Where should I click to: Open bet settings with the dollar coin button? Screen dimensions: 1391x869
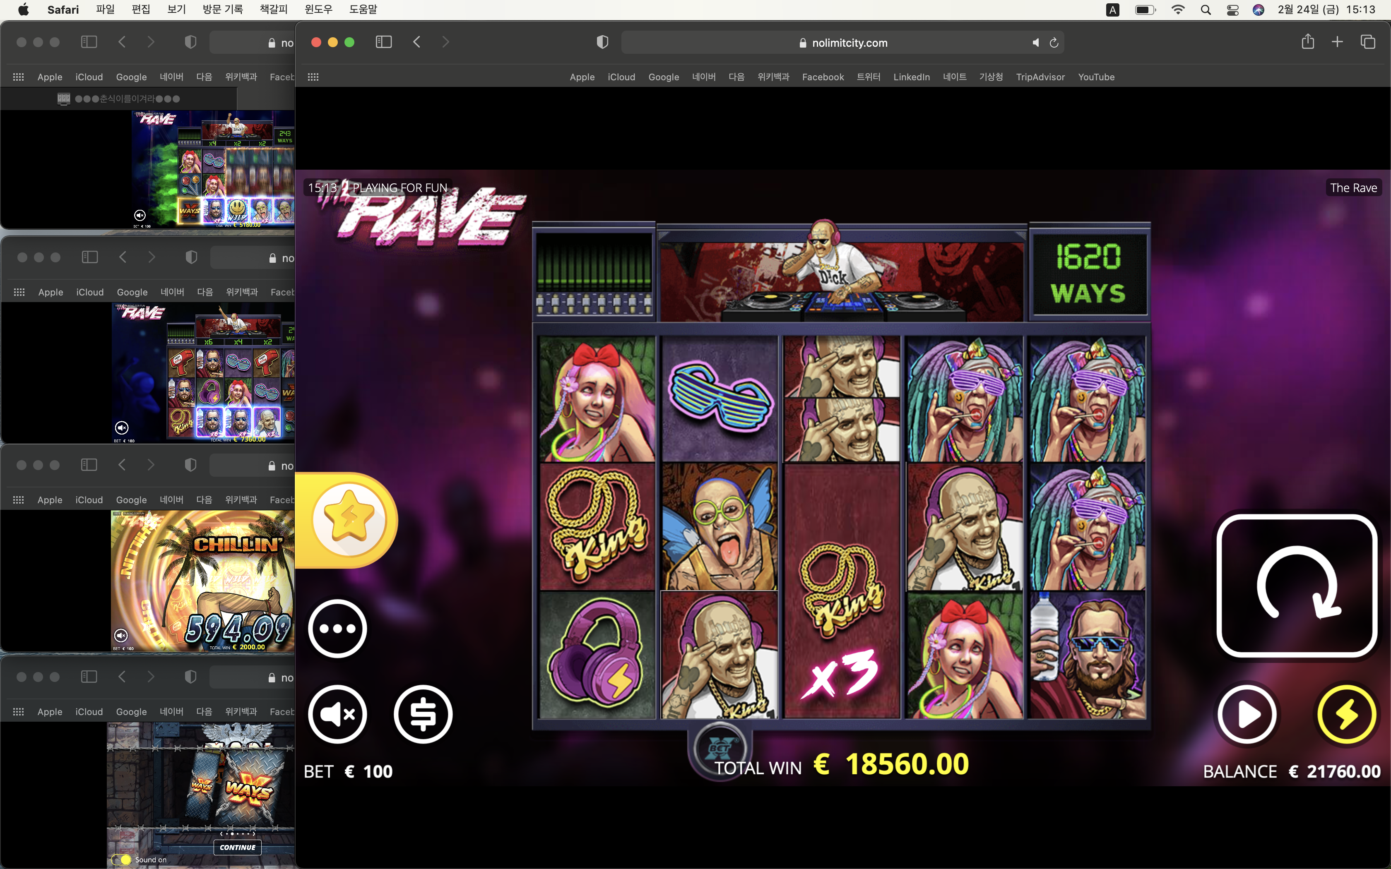[x=423, y=714]
